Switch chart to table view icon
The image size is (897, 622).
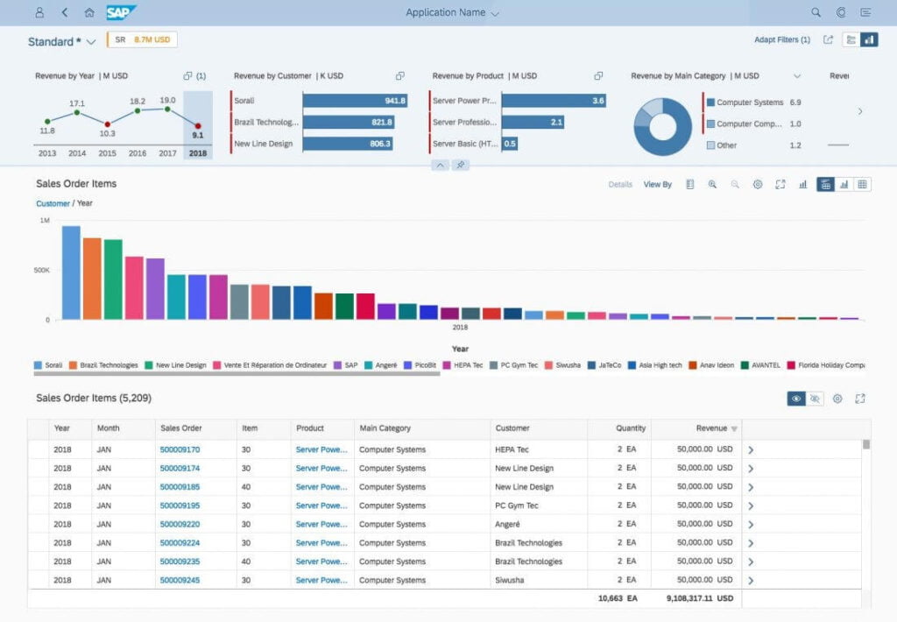863,184
